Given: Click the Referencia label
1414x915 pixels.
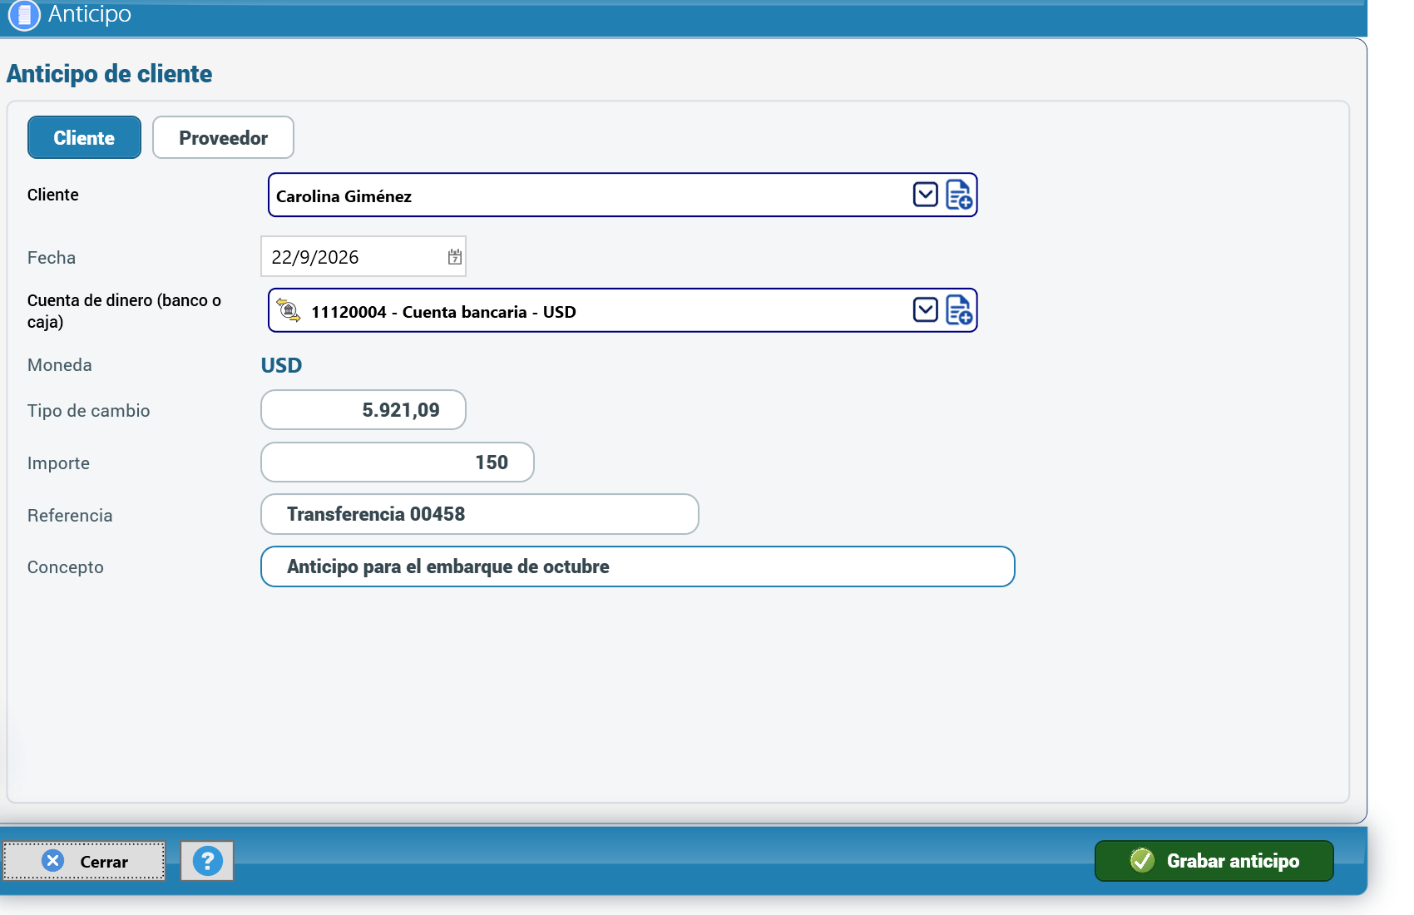Looking at the screenshot, I should (70, 516).
